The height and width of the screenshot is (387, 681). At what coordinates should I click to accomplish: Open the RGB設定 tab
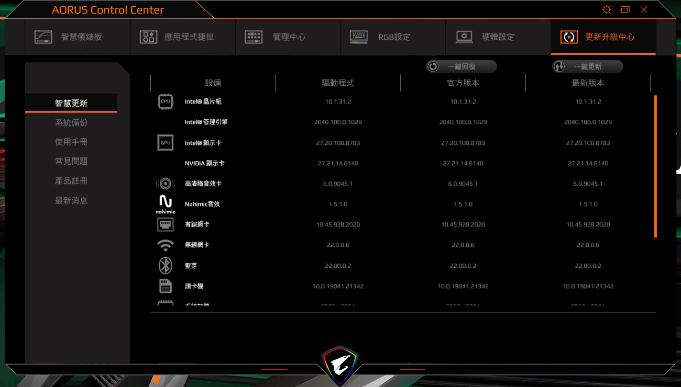pos(393,37)
